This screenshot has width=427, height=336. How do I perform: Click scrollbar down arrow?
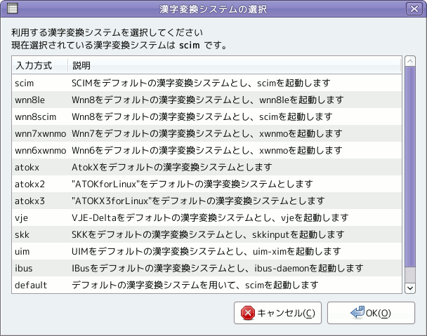click(410, 288)
